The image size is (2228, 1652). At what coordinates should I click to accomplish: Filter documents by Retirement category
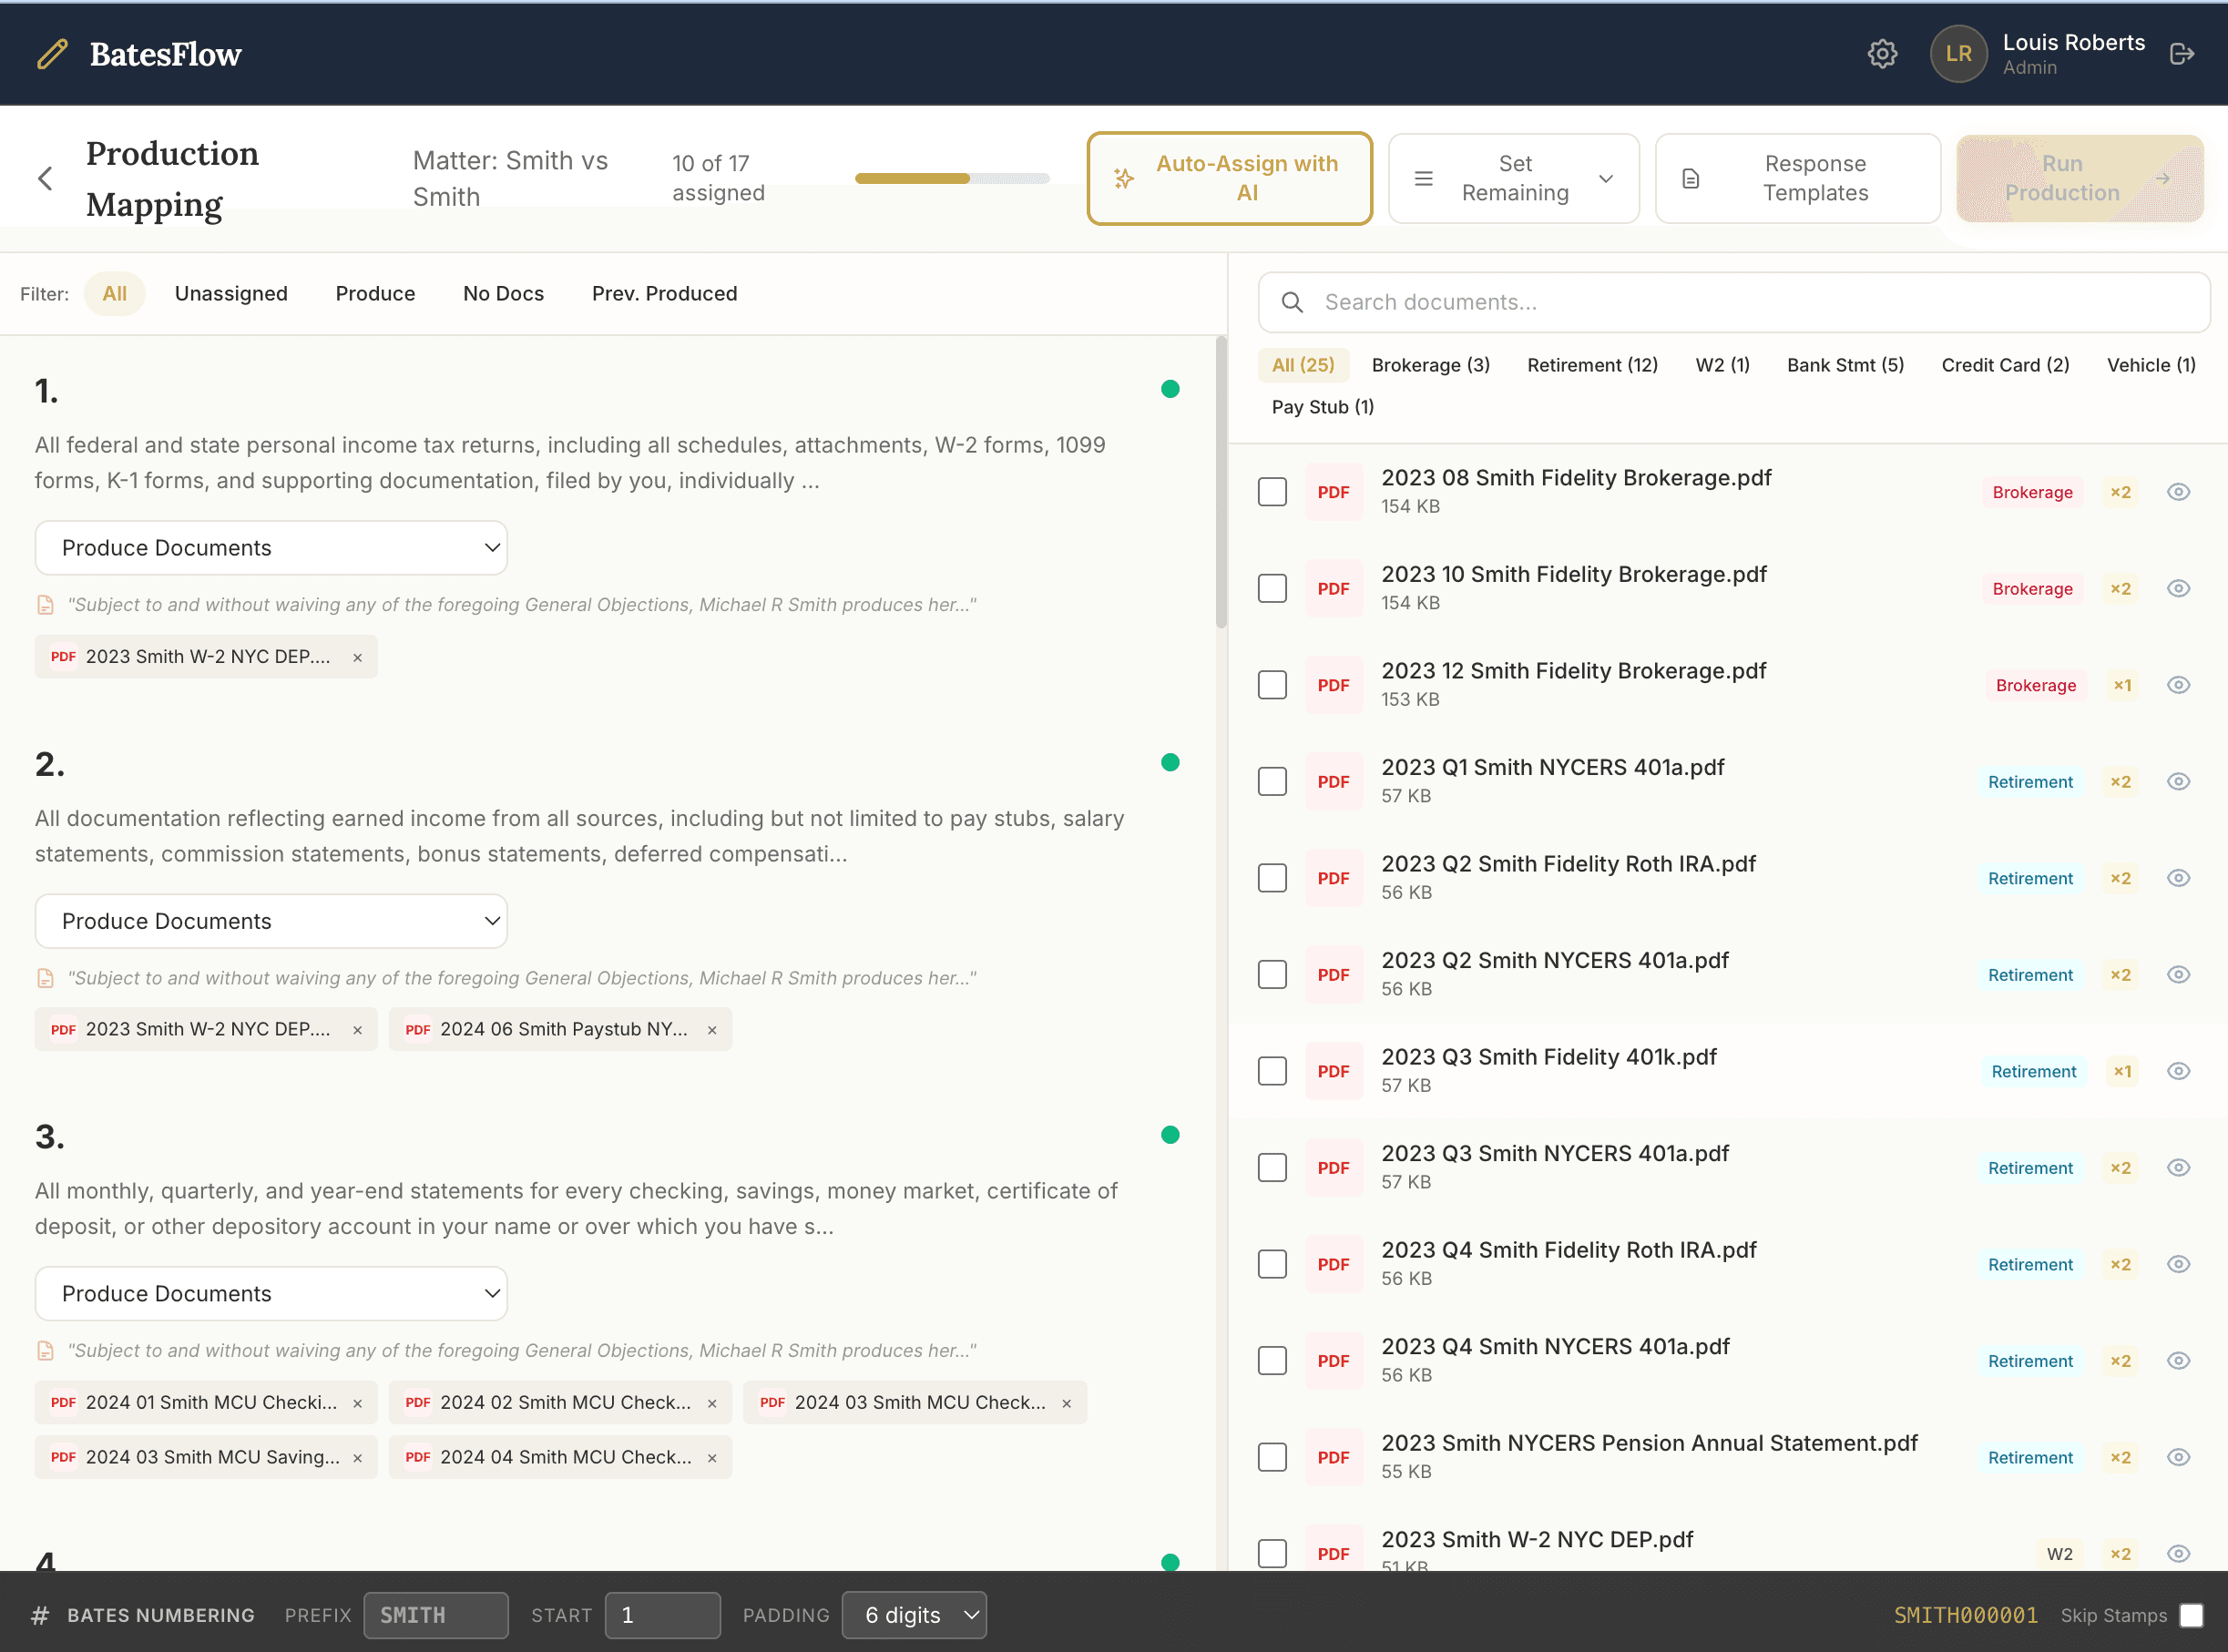1592,364
